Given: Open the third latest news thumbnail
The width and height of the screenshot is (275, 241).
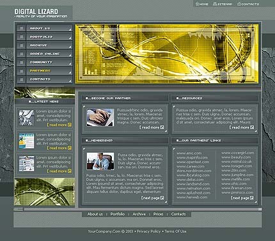Looking at the screenshot, I should (x=26, y=164).
